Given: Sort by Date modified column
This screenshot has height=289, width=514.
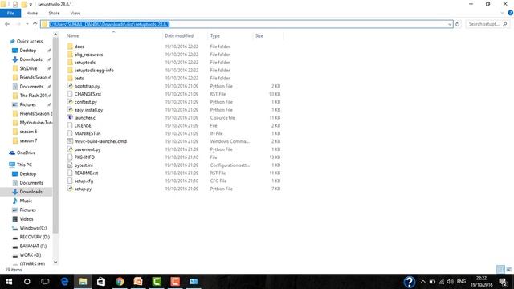Looking at the screenshot, I should [x=179, y=35].
